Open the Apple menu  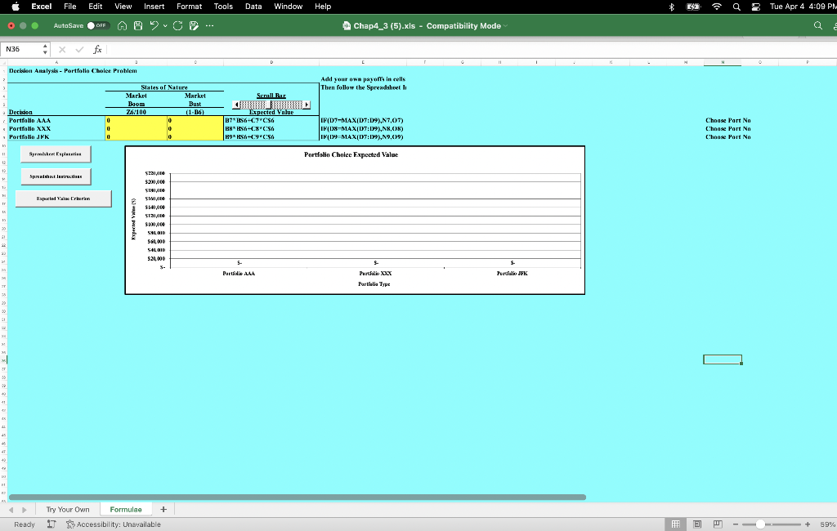(16, 7)
